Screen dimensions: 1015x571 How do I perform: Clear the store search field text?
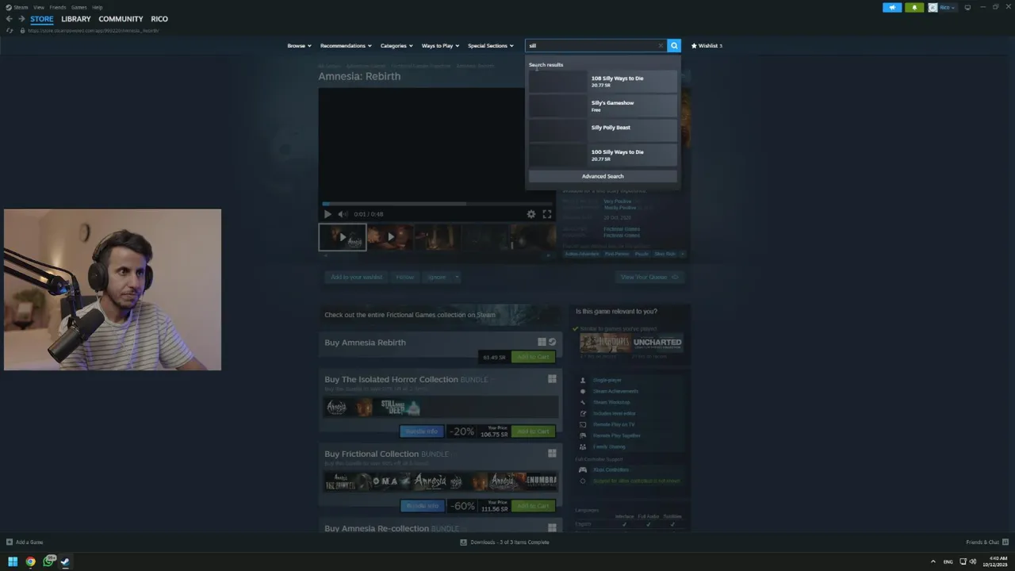[661, 46]
